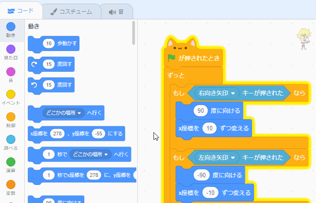The width and height of the screenshot is (316, 203).
Task: Select the 見た目 looks category circle
Action: click(x=11, y=49)
